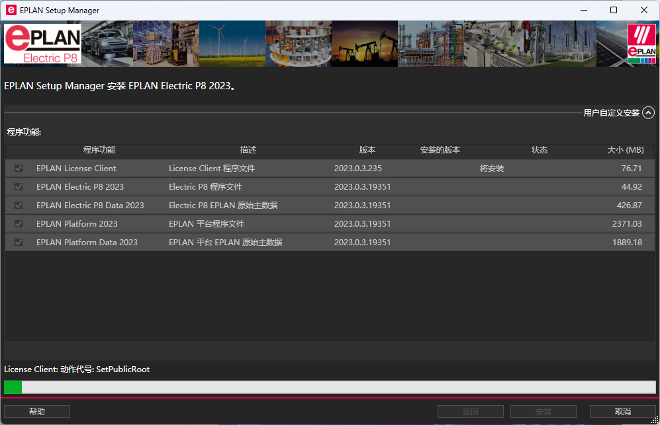This screenshot has height=425, width=660.
Task: Click the 状态 column header
Action: pos(540,150)
